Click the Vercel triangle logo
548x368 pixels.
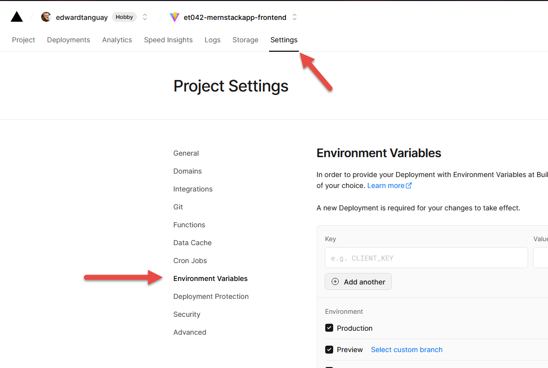[17, 16]
